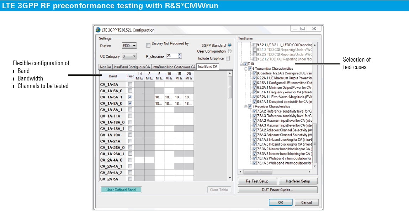Enable the Include Graphics checkbox

coord(228,58)
